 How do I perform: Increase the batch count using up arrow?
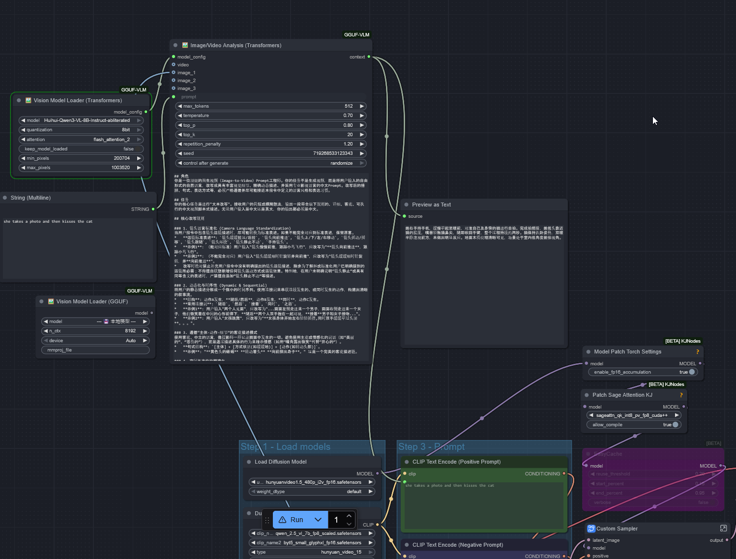point(349,516)
